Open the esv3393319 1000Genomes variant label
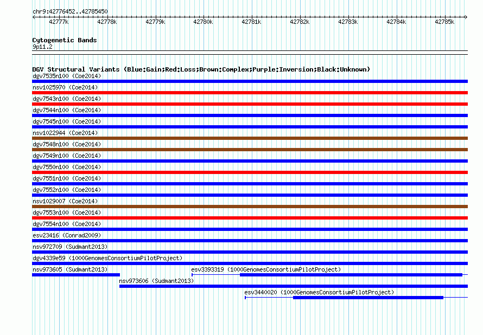The height and width of the screenshot is (335, 483). (266, 269)
